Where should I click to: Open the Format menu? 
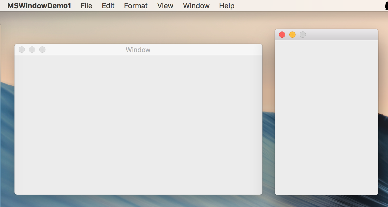click(x=136, y=5)
